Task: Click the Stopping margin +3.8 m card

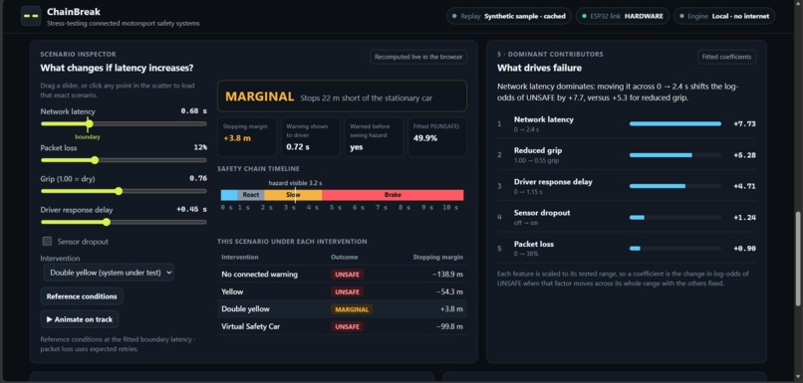Action: (x=247, y=137)
